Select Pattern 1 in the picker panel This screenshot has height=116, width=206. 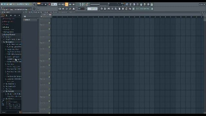pyautogui.click(x=30, y=20)
